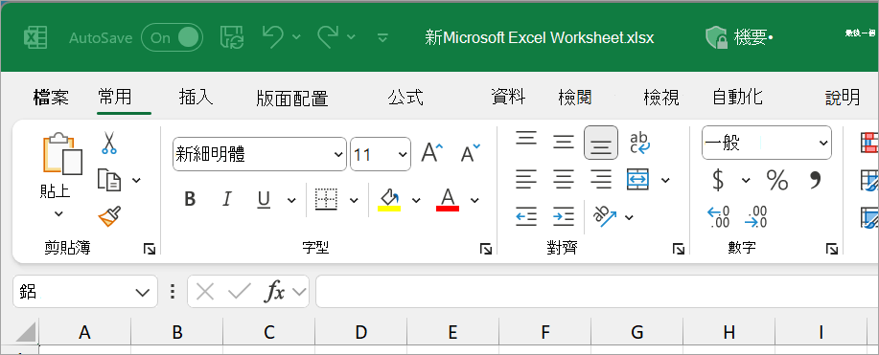Image resolution: width=879 pixels, height=355 pixels.
Task: Cut selection with the scissors icon
Action: pos(108,143)
